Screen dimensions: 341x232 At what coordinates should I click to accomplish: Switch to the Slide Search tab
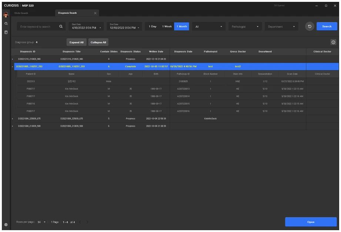point(21,13)
